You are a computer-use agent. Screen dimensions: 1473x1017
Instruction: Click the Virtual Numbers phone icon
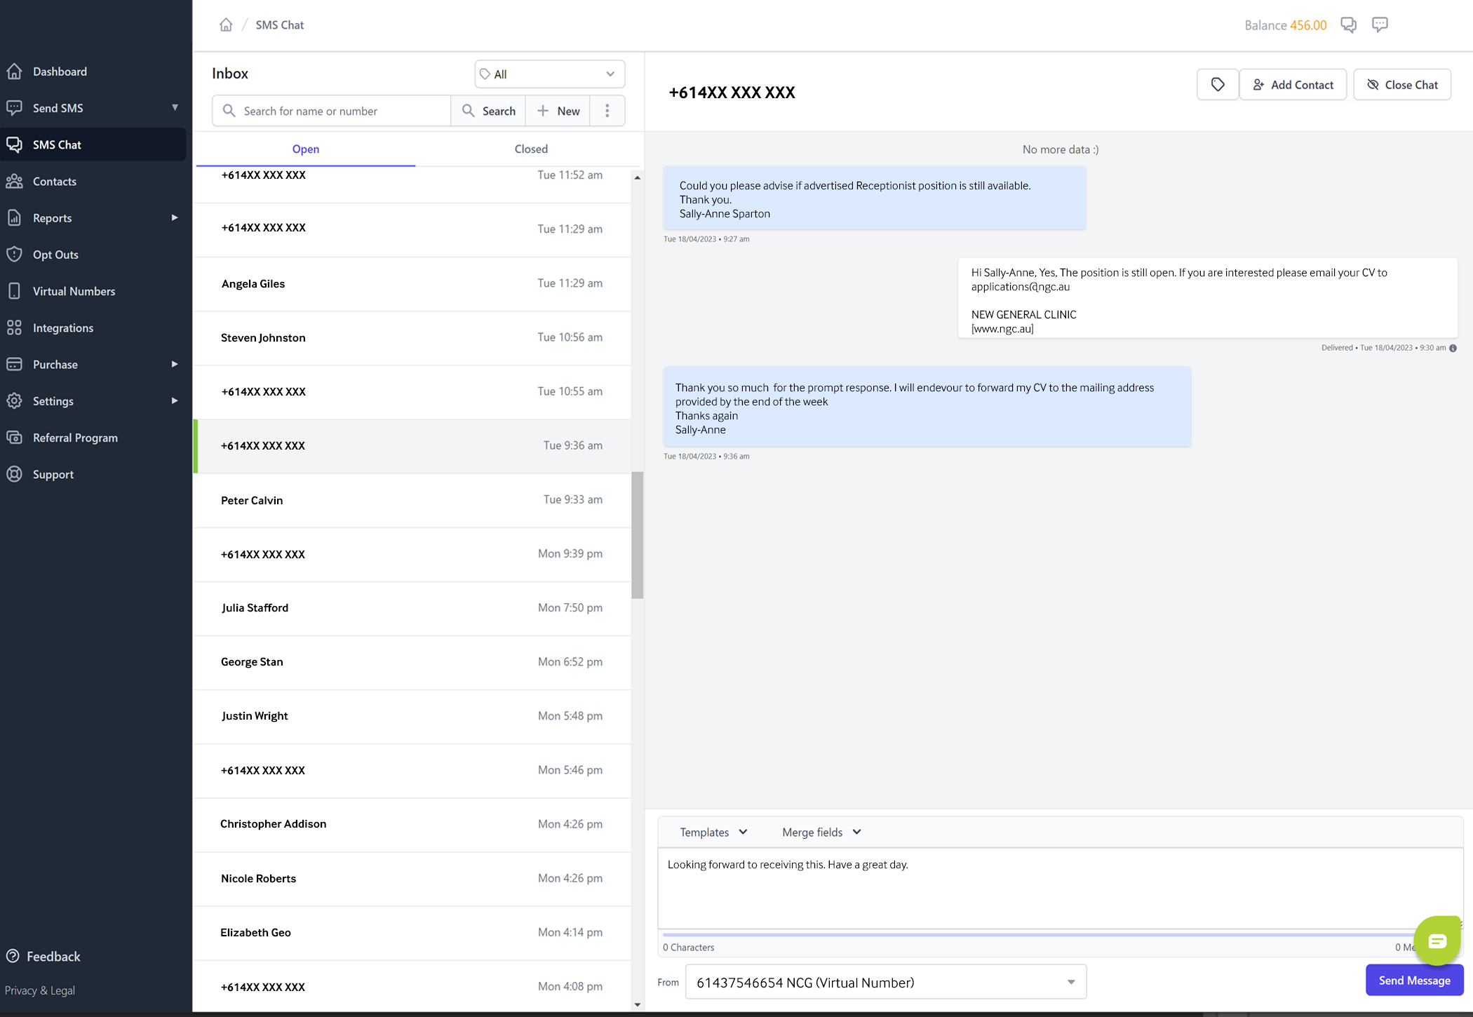(15, 291)
